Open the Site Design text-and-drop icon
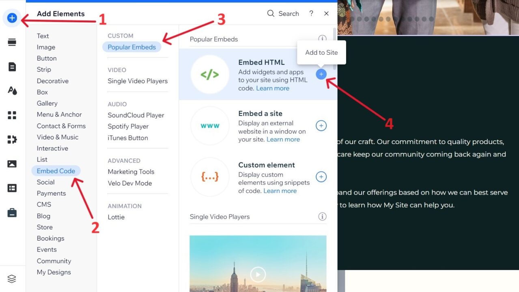The width and height of the screenshot is (519, 292). (12, 90)
